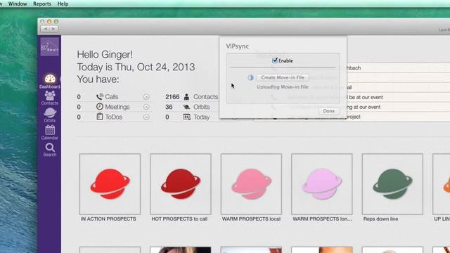Open the Help menu

pyautogui.click(x=63, y=4)
